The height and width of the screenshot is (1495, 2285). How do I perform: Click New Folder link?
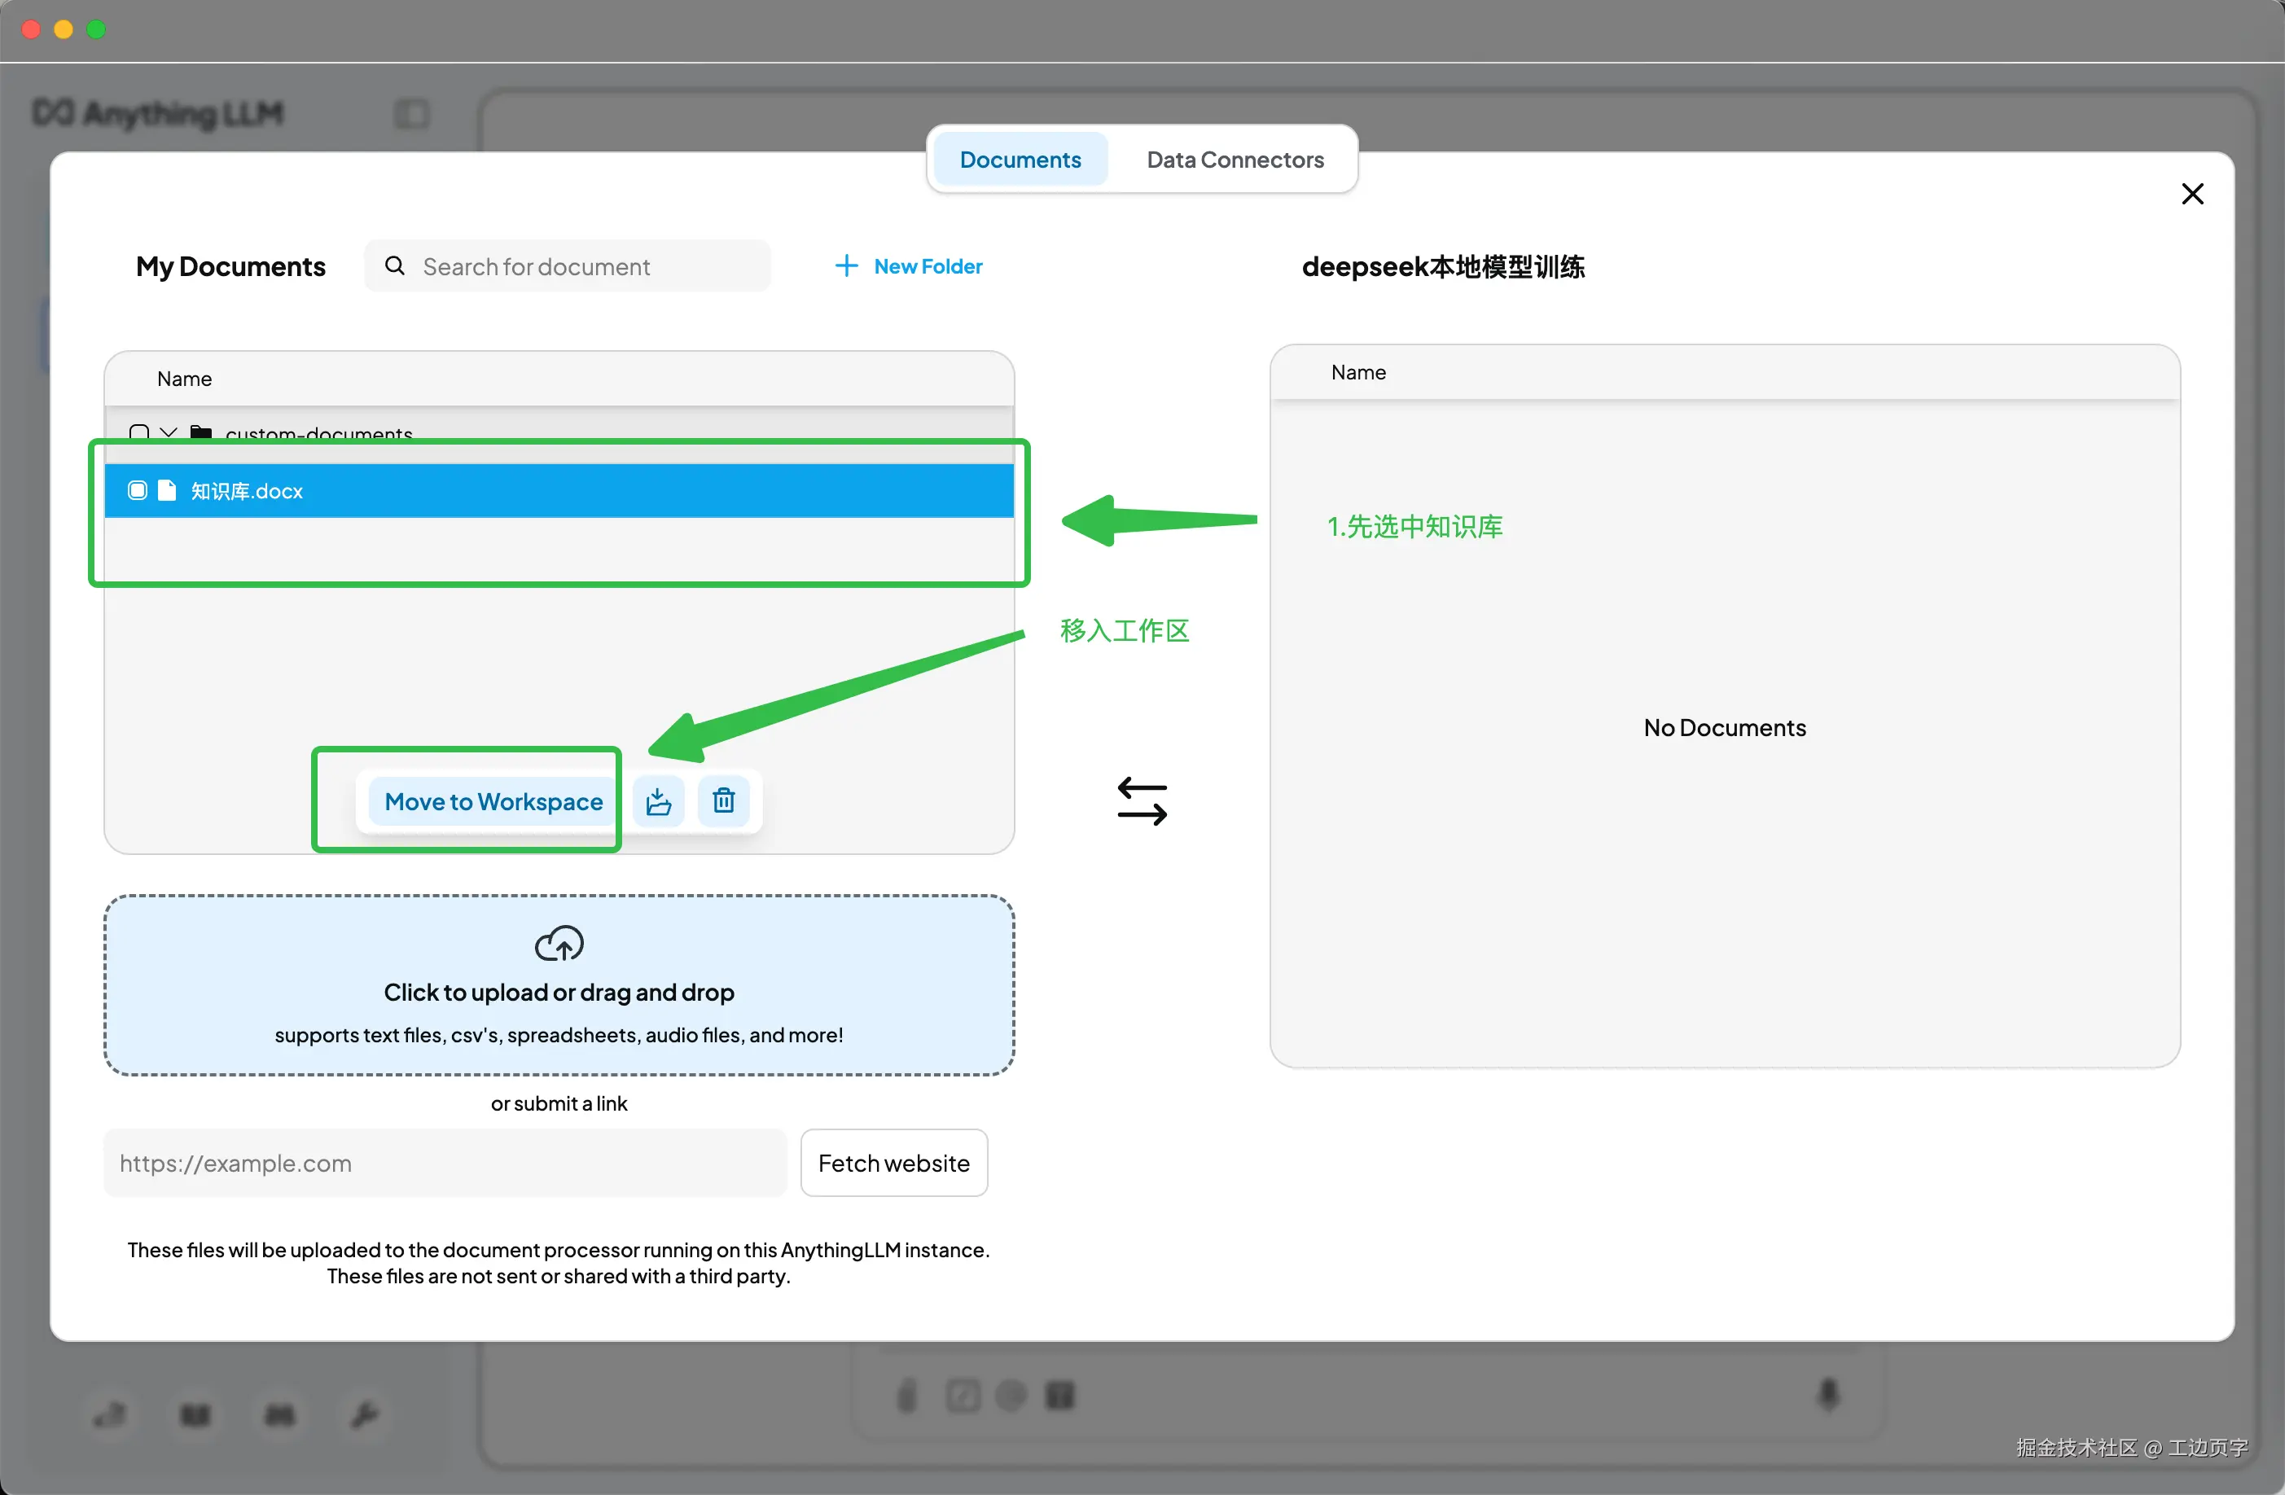pos(928,266)
